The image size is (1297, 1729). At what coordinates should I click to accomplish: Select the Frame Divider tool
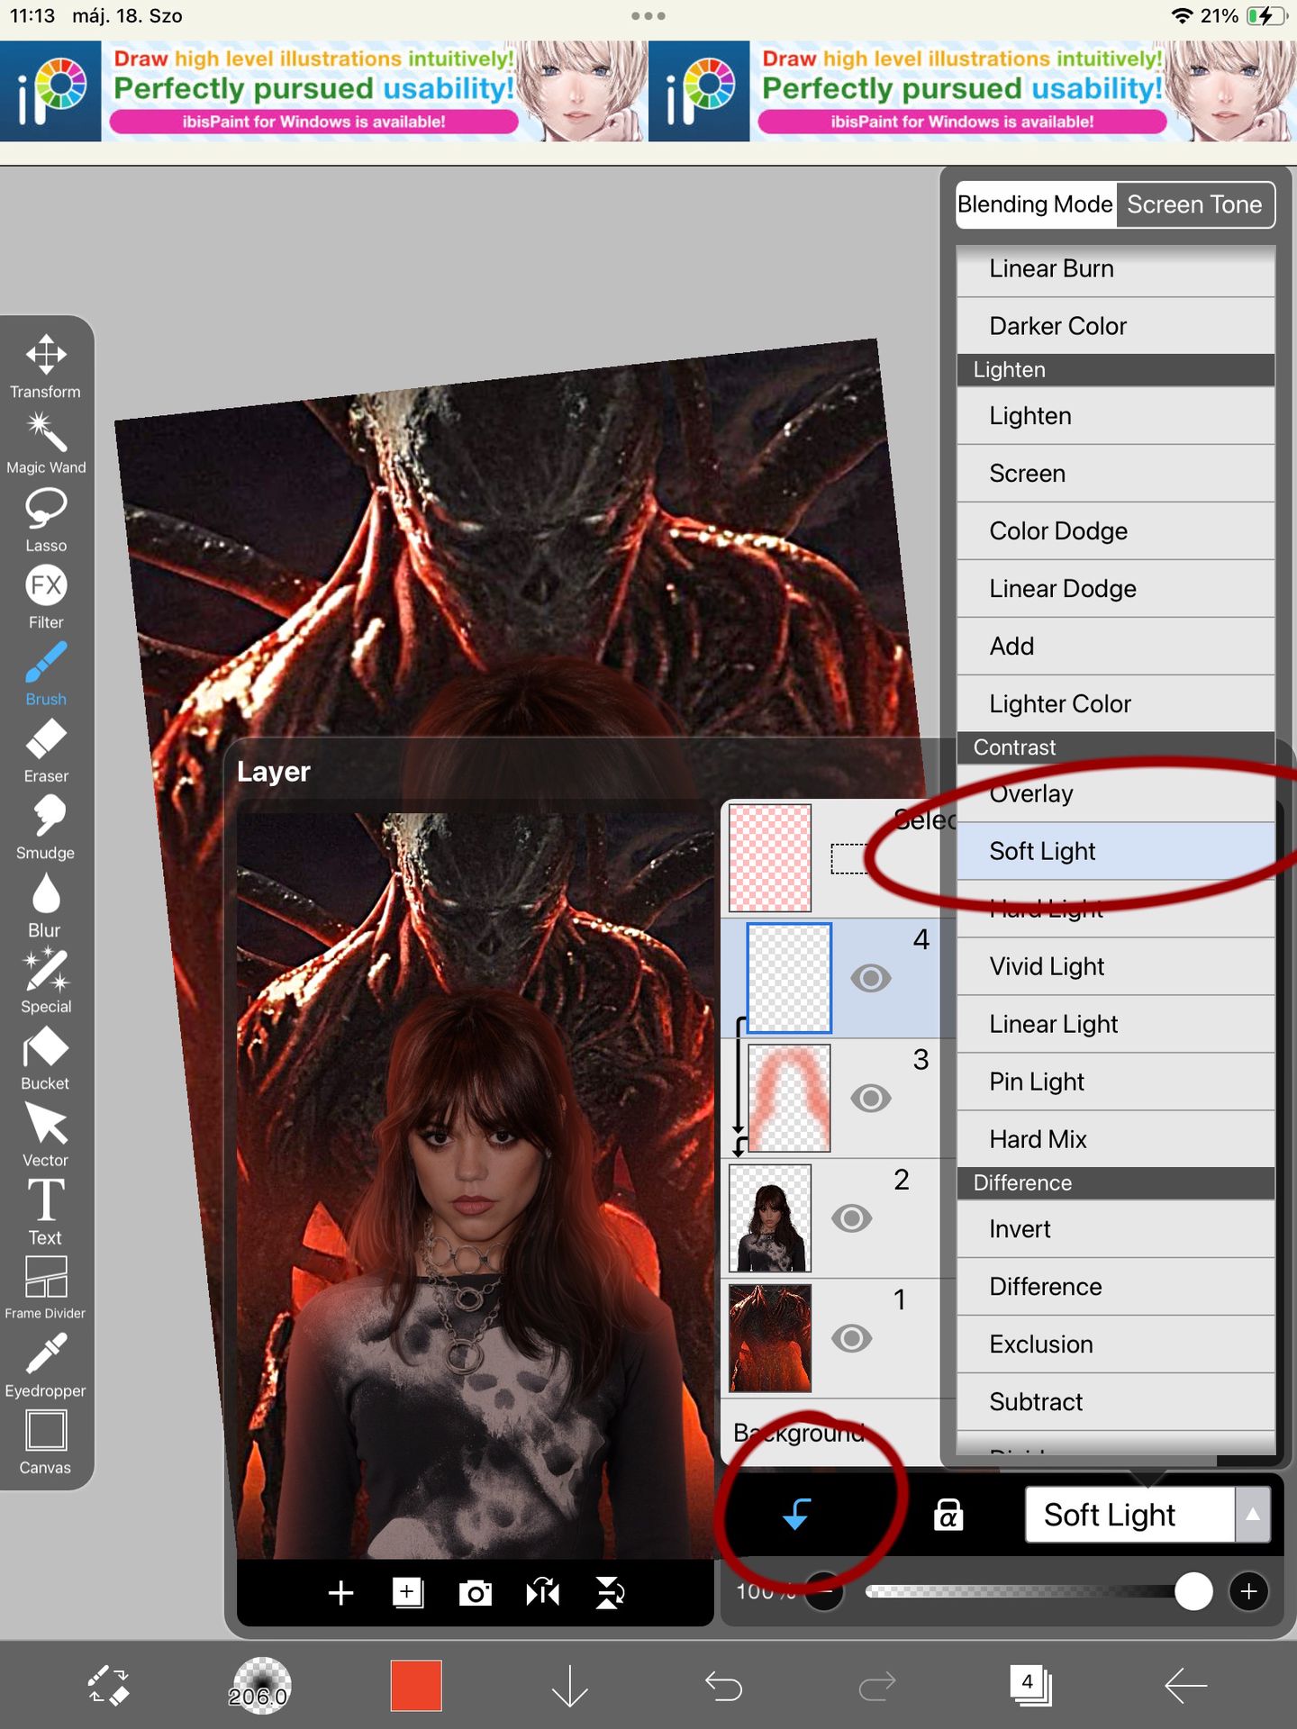click(x=46, y=1288)
